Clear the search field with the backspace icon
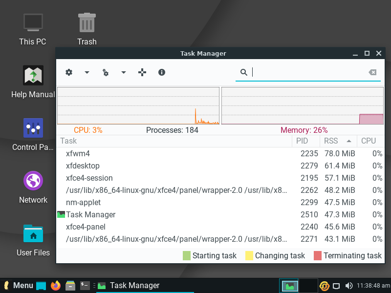Image resolution: width=391 pixels, height=293 pixels. coord(372,72)
